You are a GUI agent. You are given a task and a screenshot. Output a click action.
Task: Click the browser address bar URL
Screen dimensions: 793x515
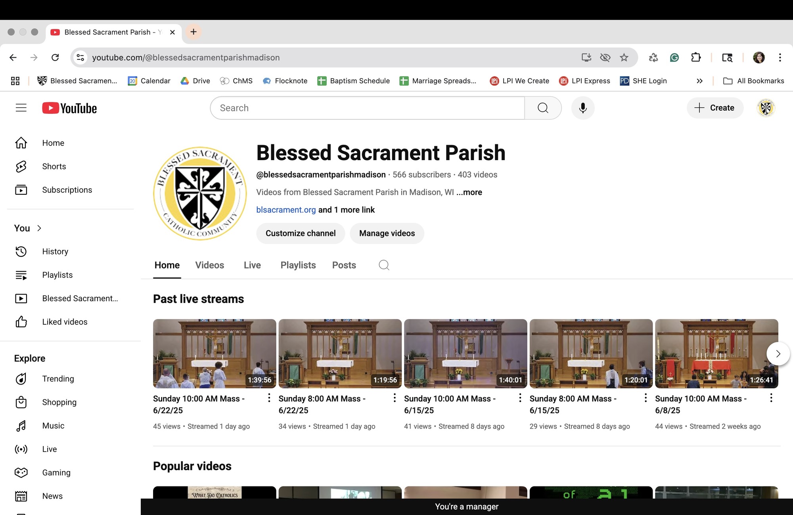coord(186,57)
